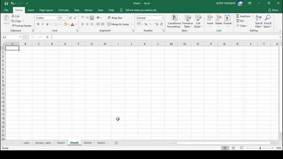Add a new sheet with plus icon
Screen dimensions: 283x159
point(116,143)
